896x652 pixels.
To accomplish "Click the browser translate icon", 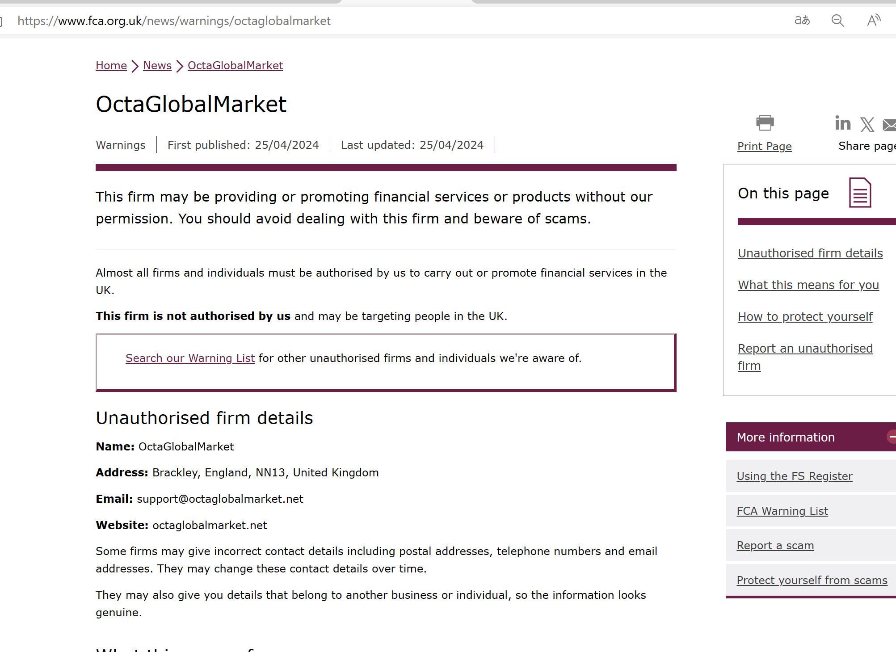I will 802,21.
